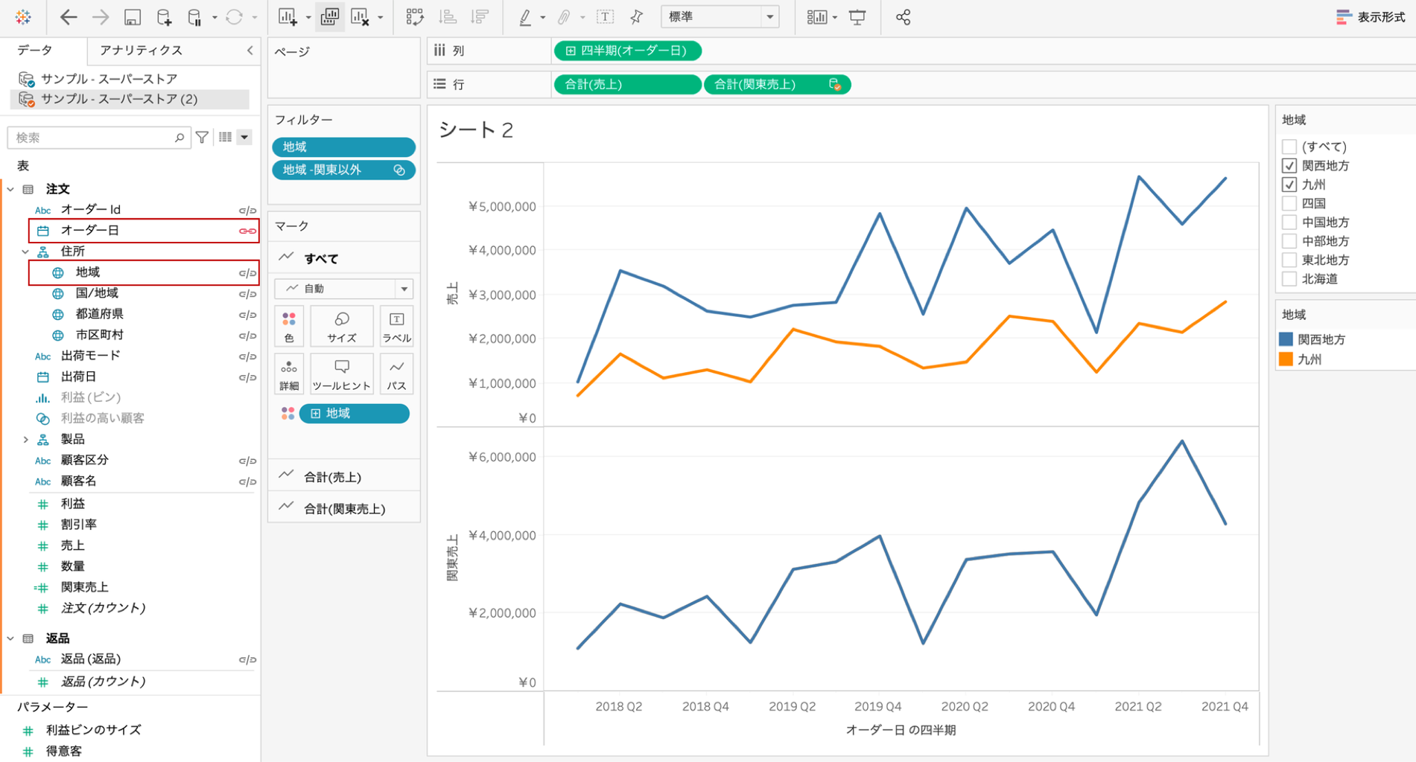The height and width of the screenshot is (762, 1416).
Task: Uncheck the 関西地方 filter checkbox
Action: [1289, 165]
